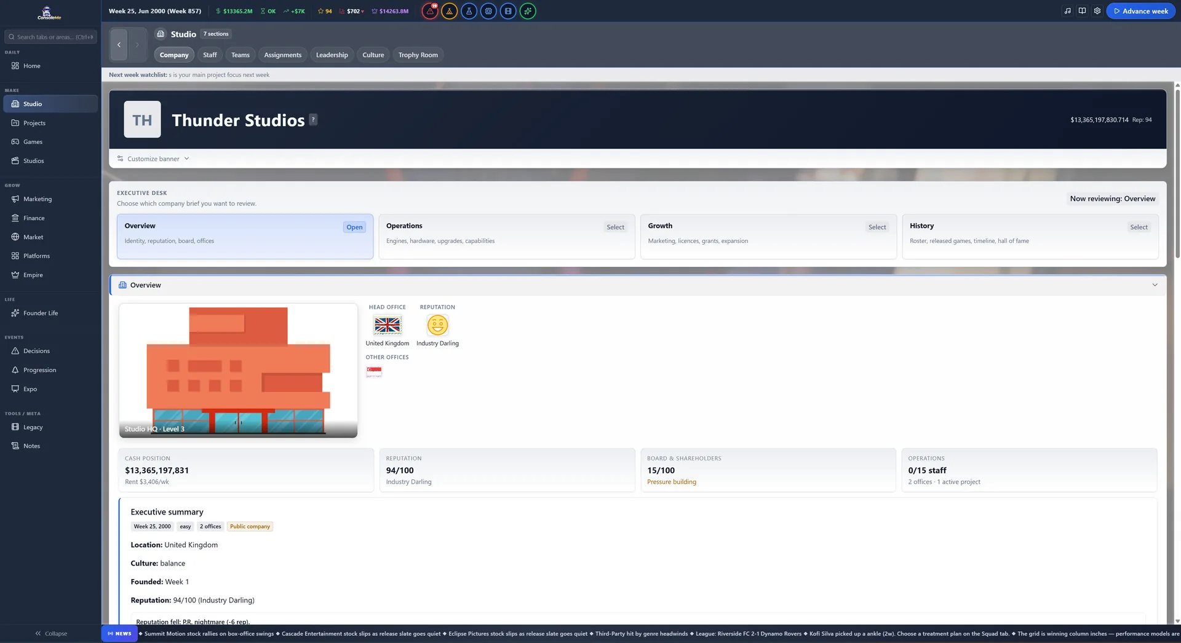Open the blue flask research icon
Viewport: 1181px width, 643px height.
click(x=469, y=11)
